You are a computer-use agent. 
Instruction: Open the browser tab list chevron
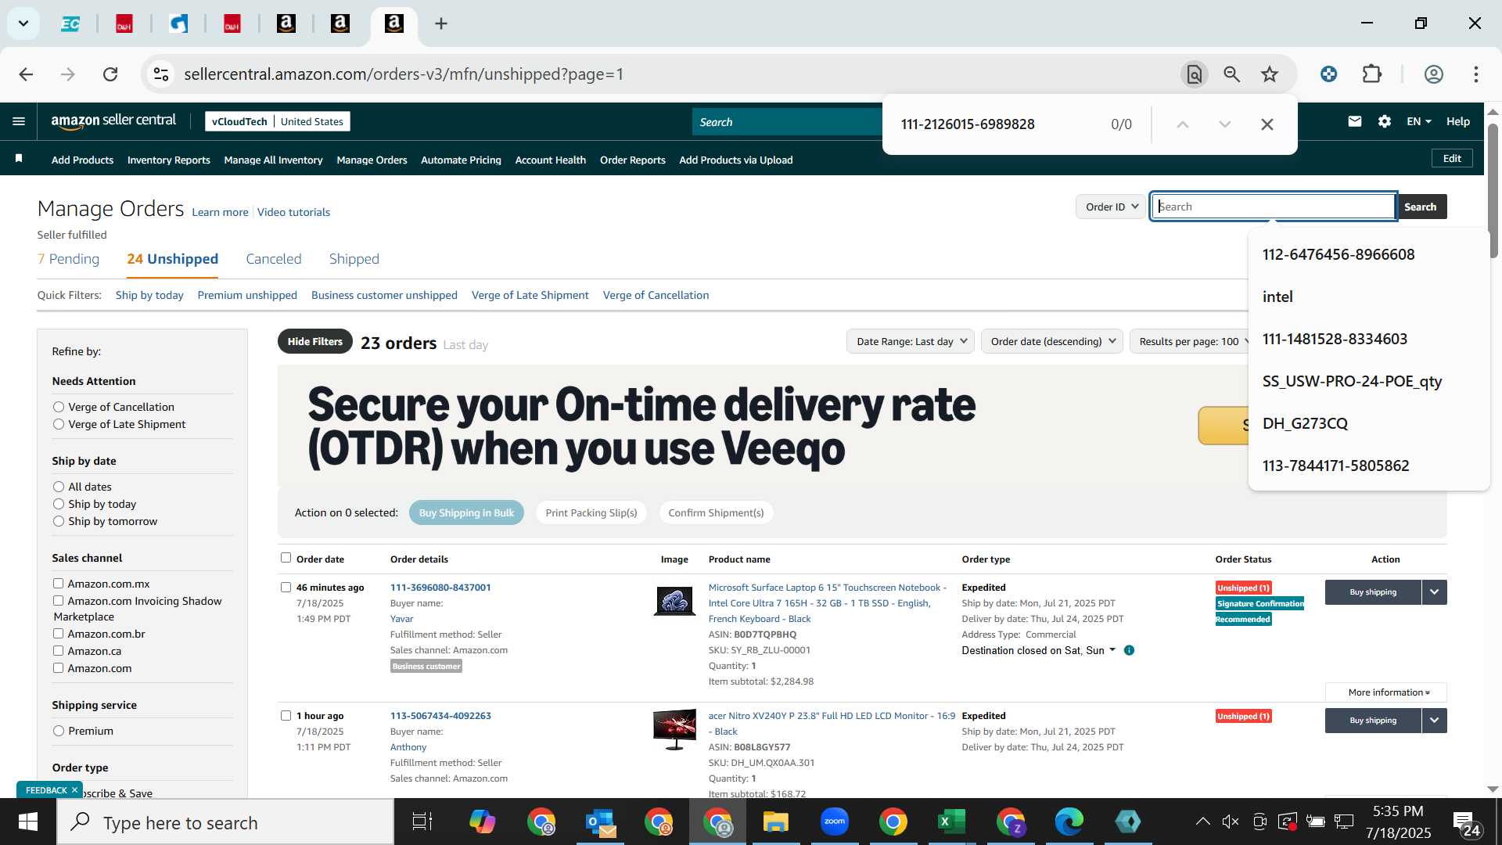(23, 23)
